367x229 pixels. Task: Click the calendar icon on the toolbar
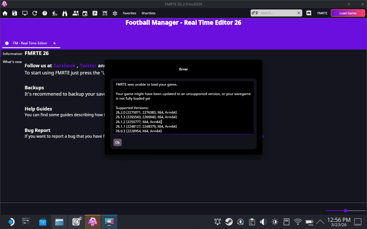[85, 13]
